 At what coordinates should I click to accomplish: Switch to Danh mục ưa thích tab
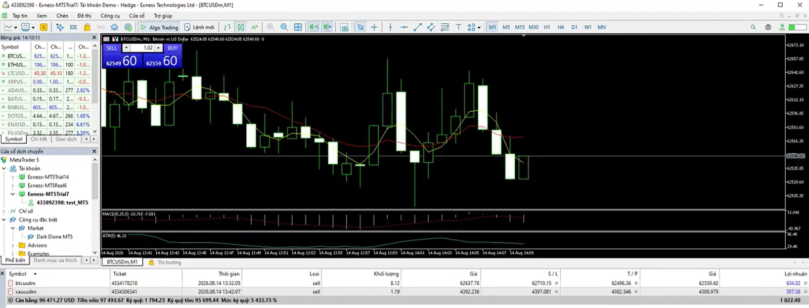point(55,260)
